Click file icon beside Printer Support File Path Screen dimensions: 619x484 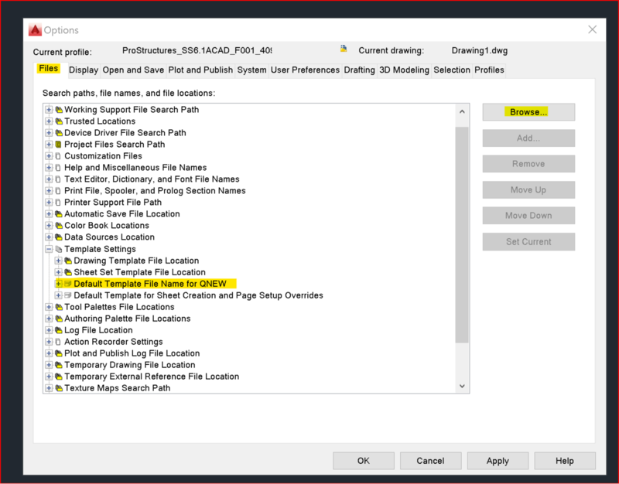58,203
